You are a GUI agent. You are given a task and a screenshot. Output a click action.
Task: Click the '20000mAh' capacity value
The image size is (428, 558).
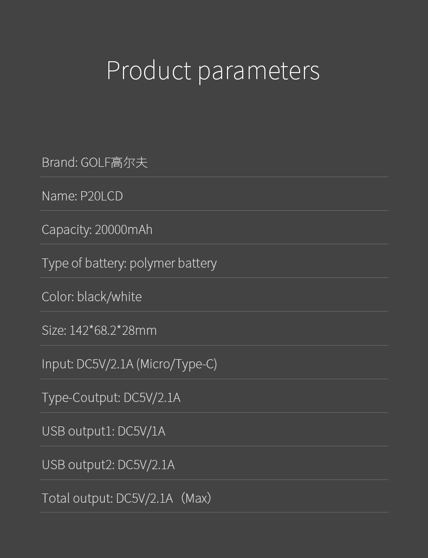click(124, 230)
